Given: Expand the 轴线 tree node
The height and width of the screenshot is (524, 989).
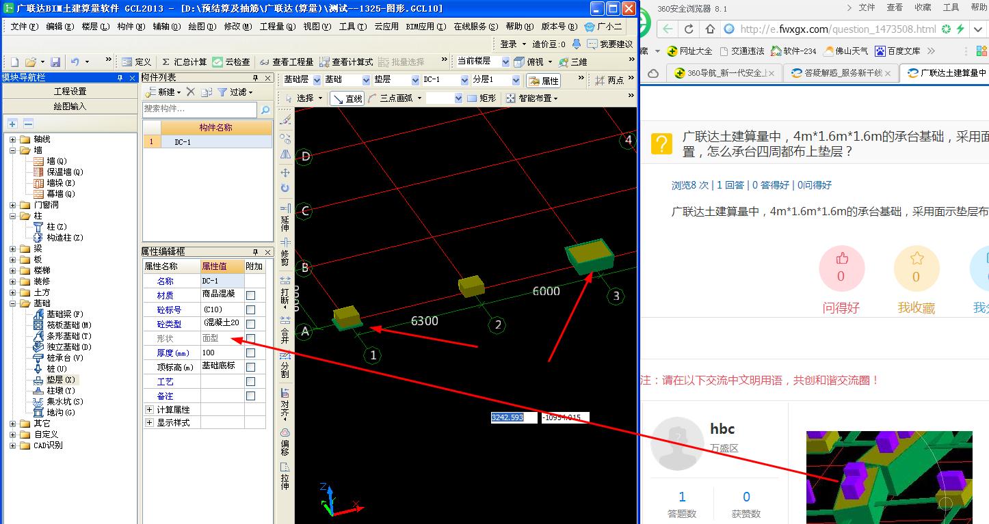Looking at the screenshot, I should [12, 139].
